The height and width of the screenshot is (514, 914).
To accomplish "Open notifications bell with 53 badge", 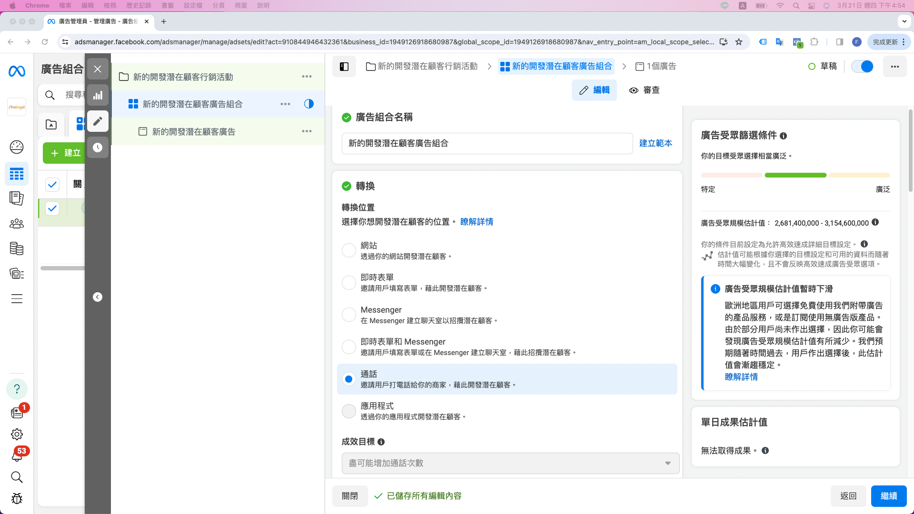I will pos(17,456).
